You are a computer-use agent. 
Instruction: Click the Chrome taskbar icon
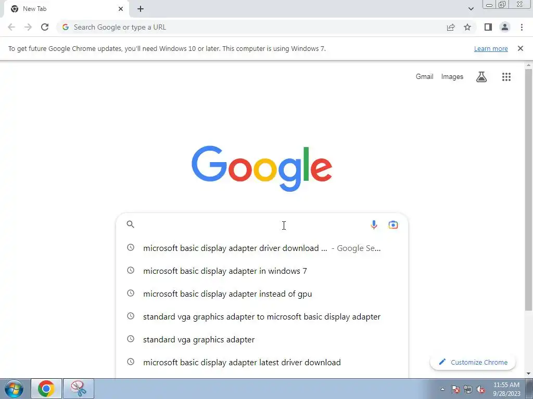click(46, 389)
